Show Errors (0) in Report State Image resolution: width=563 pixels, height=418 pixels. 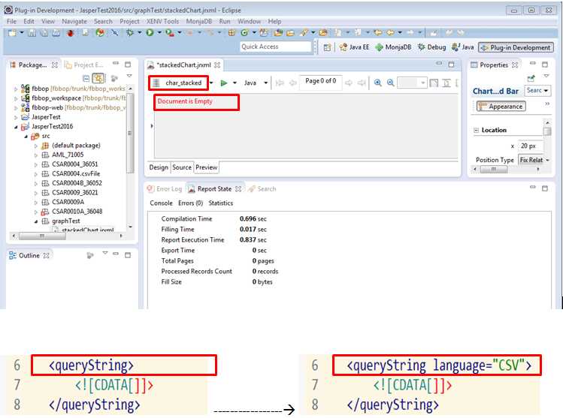pos(190,203)
